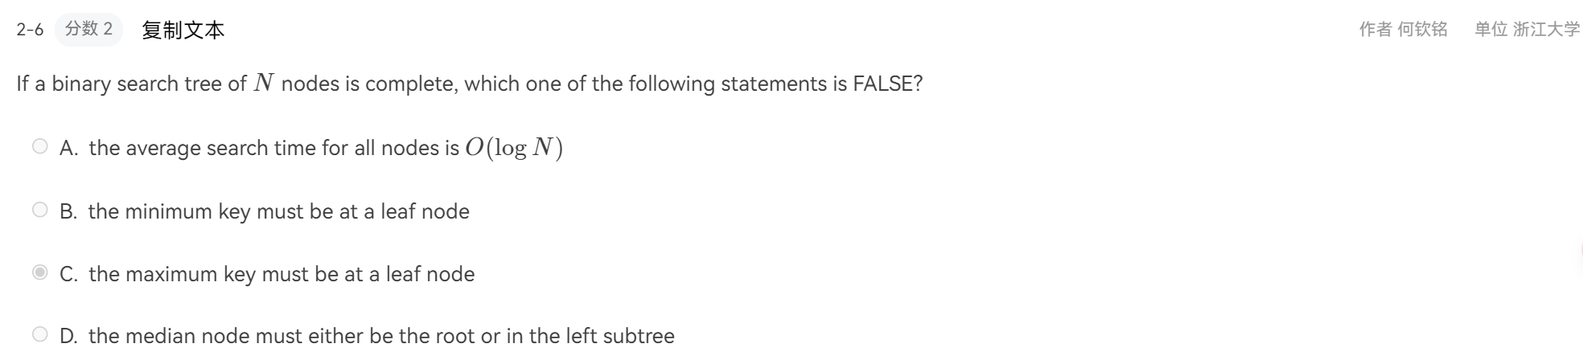Image resolution: width=1583 pixels, height=360 pixels.
Task: Click the selected option C radio button
Action: coord(40,272)
